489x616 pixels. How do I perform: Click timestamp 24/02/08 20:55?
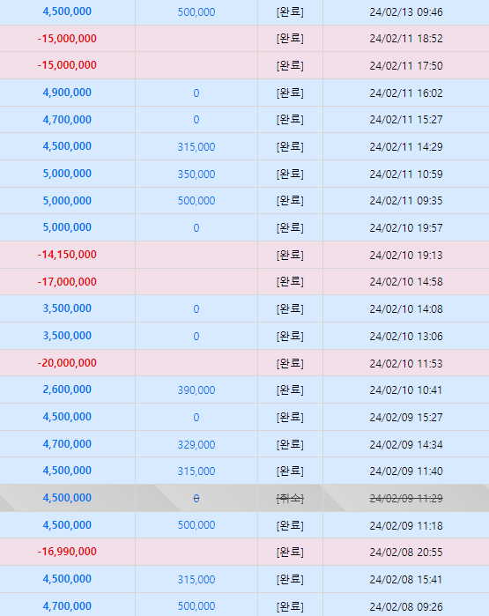coord(406,553)
